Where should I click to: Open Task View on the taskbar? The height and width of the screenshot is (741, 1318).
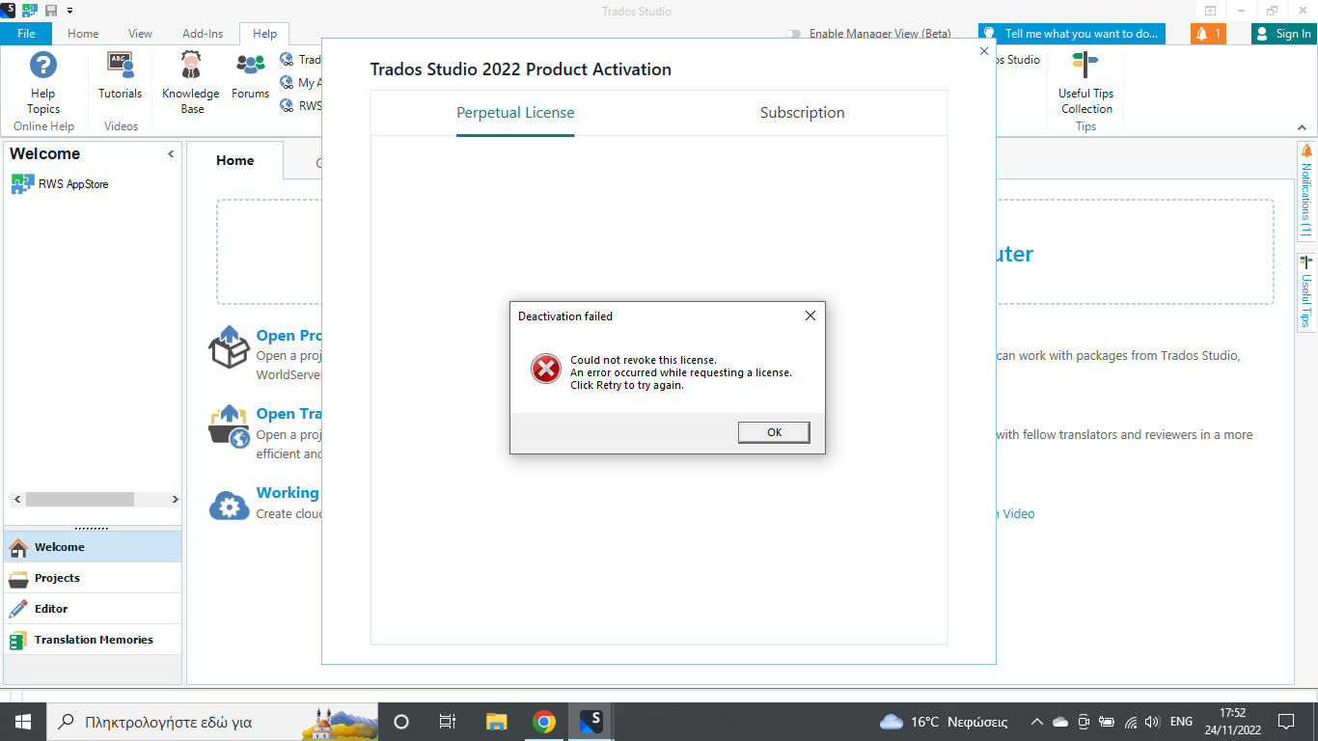[x=448, y=722]
